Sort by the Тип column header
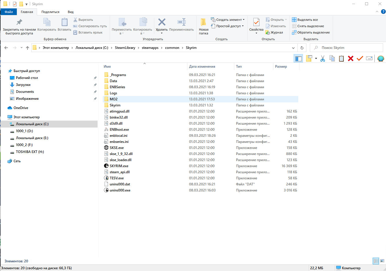The image size is (386, 271). (253, 67)
